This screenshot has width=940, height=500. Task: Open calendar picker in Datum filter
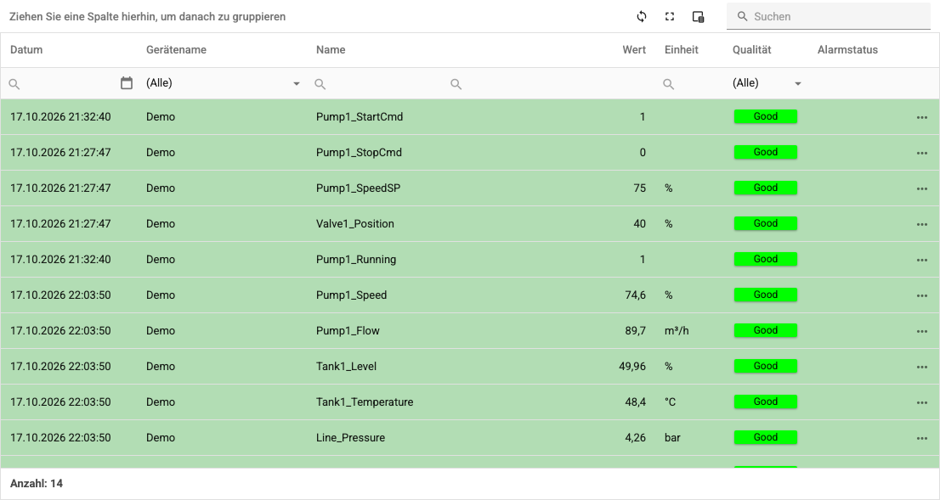[x=127, y=83]
